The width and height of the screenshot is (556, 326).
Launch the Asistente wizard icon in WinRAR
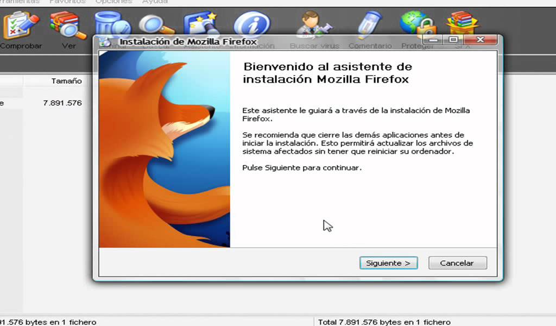201,23
